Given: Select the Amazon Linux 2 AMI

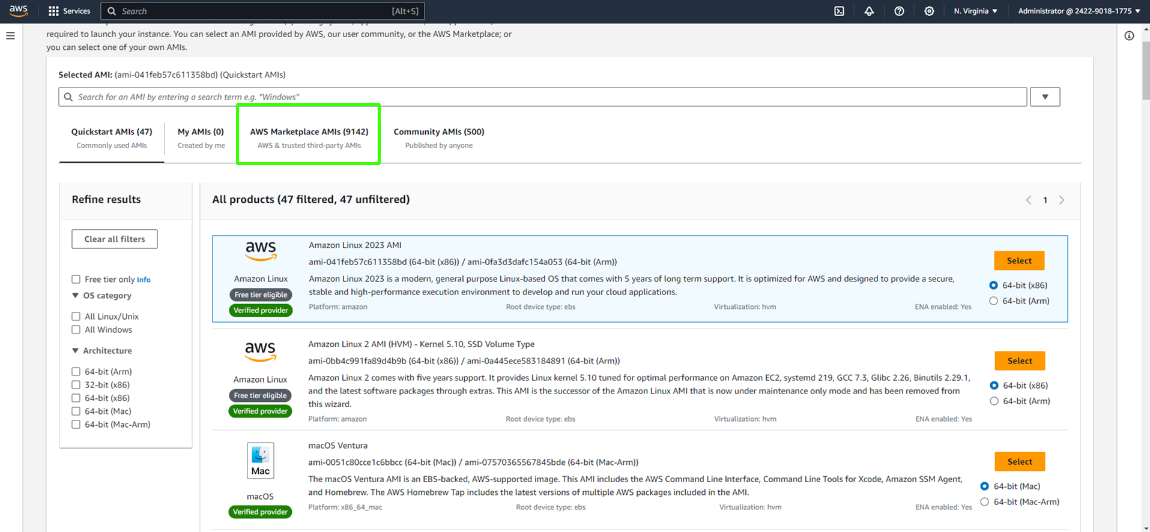Looking at the screenshot, I should click(x=1020, y=361).
